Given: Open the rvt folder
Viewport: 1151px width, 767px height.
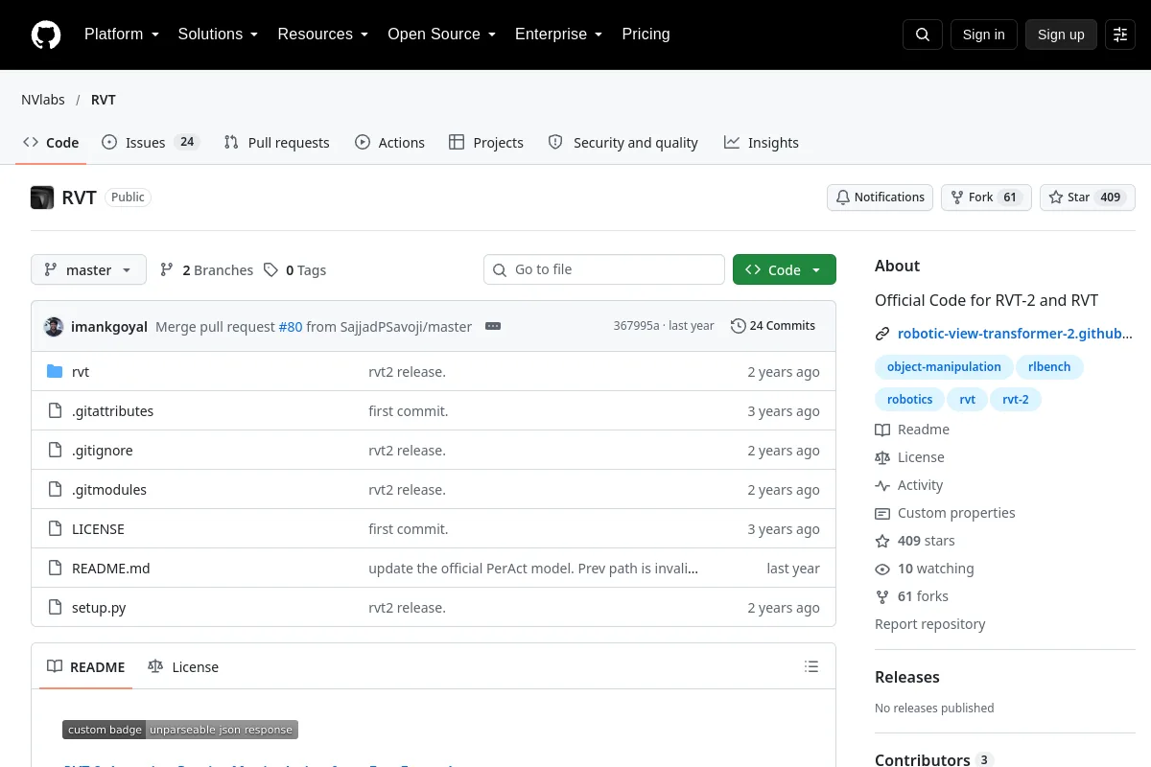Looking at the screenshot, I should pyautogui.click(x=81, y=372).
